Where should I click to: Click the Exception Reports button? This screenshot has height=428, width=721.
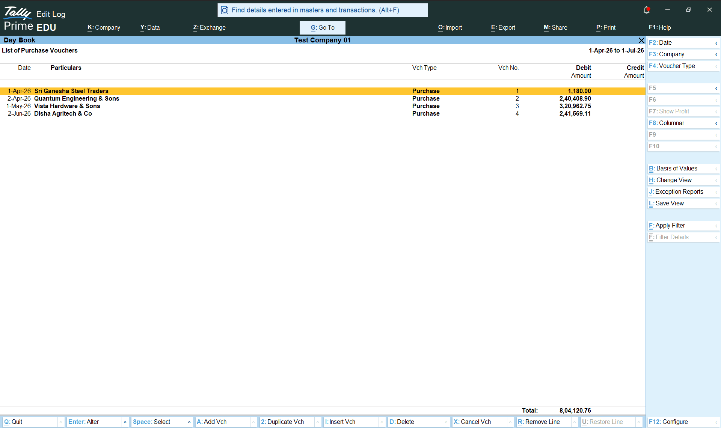680,192
